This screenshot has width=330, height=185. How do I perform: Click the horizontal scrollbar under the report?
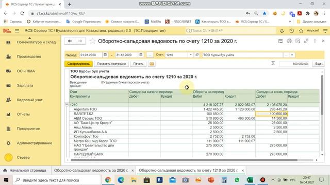[x=184, y=160]
